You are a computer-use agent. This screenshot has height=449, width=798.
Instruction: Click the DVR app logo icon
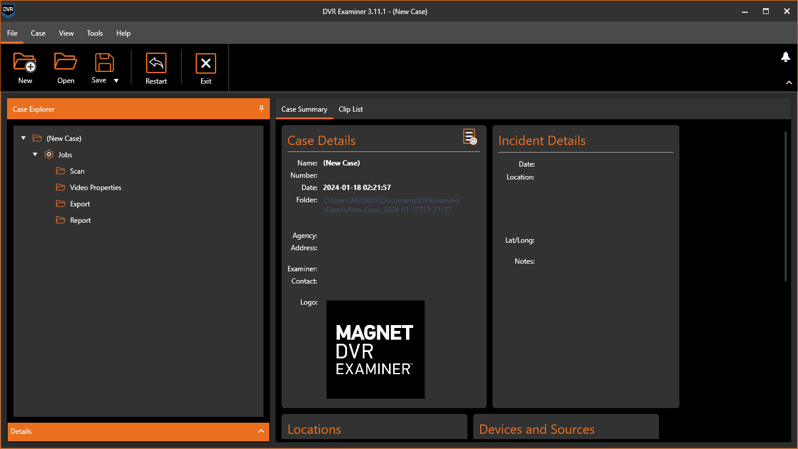coord(8,11)
